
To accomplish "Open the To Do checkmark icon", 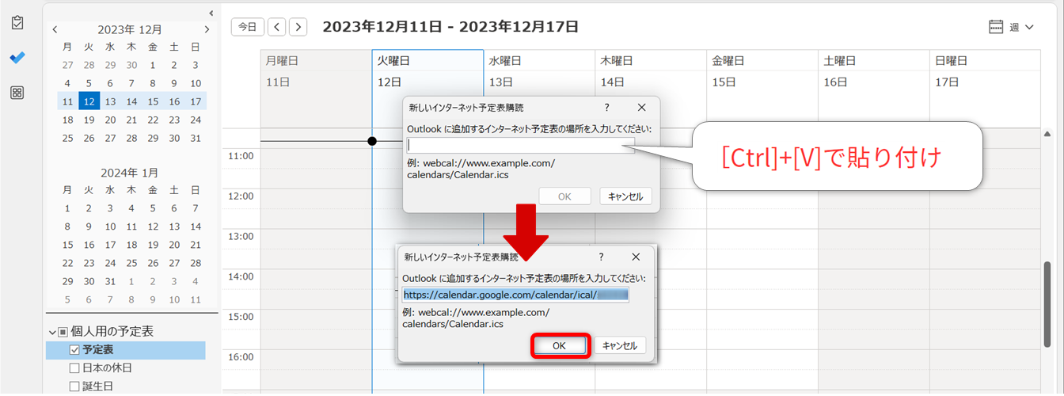I will click(x=17, y=58).
